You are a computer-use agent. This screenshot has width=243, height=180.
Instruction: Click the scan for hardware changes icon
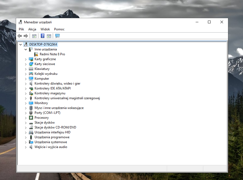[57, 36]
